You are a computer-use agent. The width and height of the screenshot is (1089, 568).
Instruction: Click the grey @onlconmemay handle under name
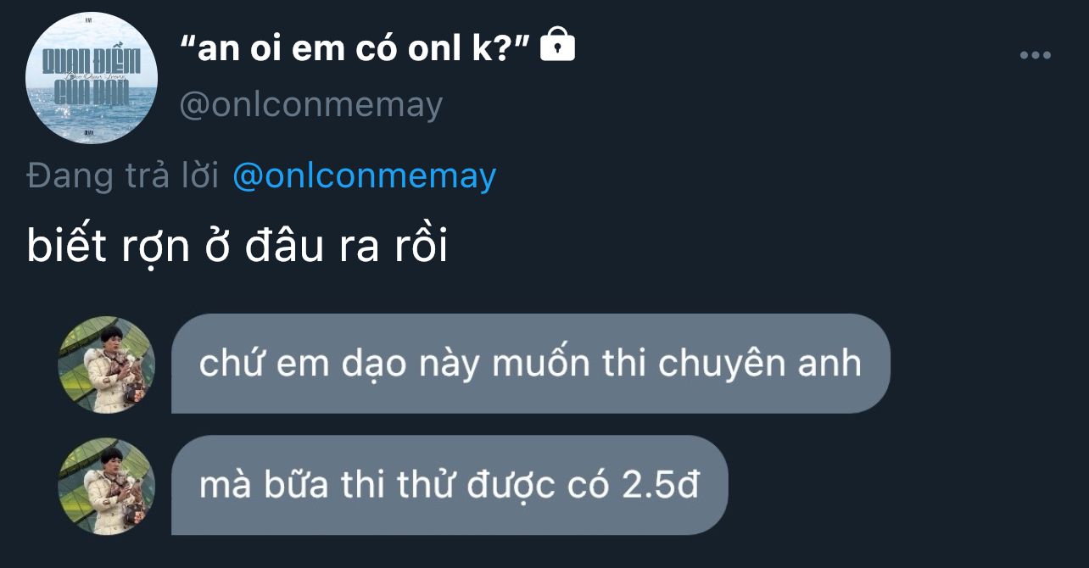pyautogui.click(x=311, y=106)
